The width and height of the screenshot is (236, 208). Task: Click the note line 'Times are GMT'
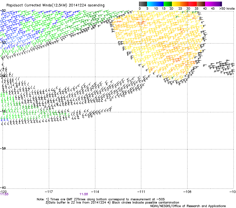click(62, 199)
